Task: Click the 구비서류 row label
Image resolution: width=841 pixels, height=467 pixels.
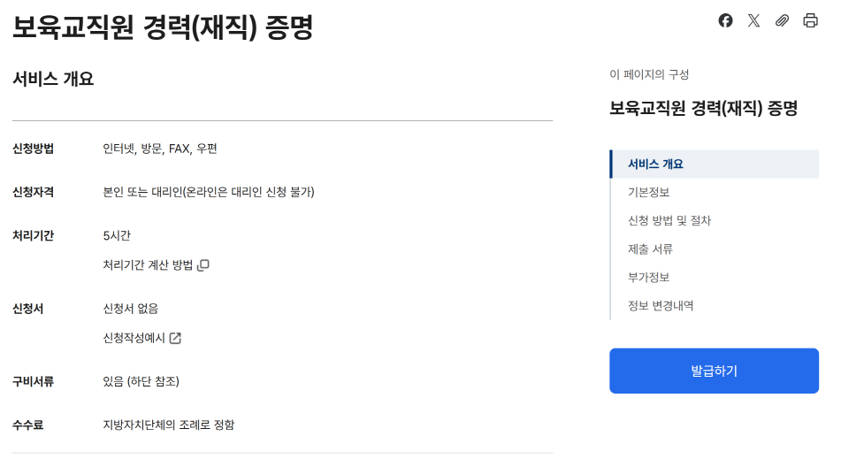Action: [x=34, y=381]
